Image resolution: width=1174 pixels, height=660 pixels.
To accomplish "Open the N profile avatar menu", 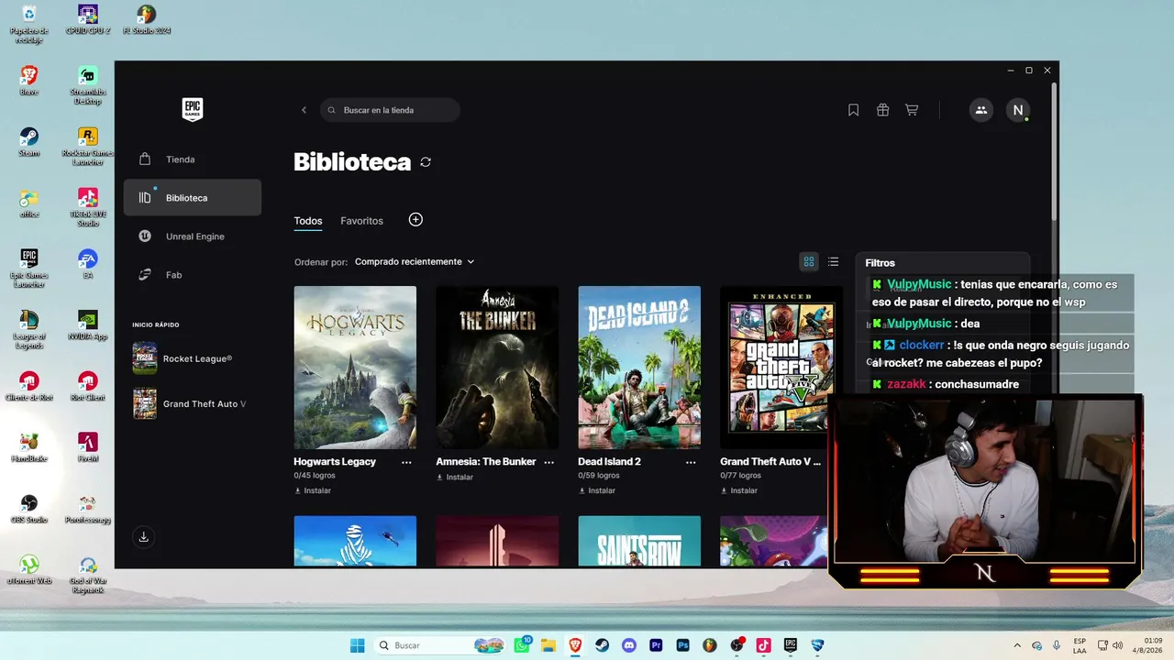I will coord(1017,110).
